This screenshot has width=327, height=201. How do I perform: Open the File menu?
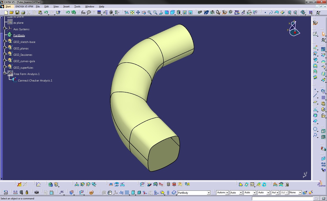coord(38,6)
